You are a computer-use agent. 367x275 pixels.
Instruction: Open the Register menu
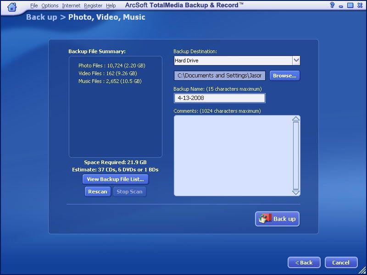click(93, 5)
